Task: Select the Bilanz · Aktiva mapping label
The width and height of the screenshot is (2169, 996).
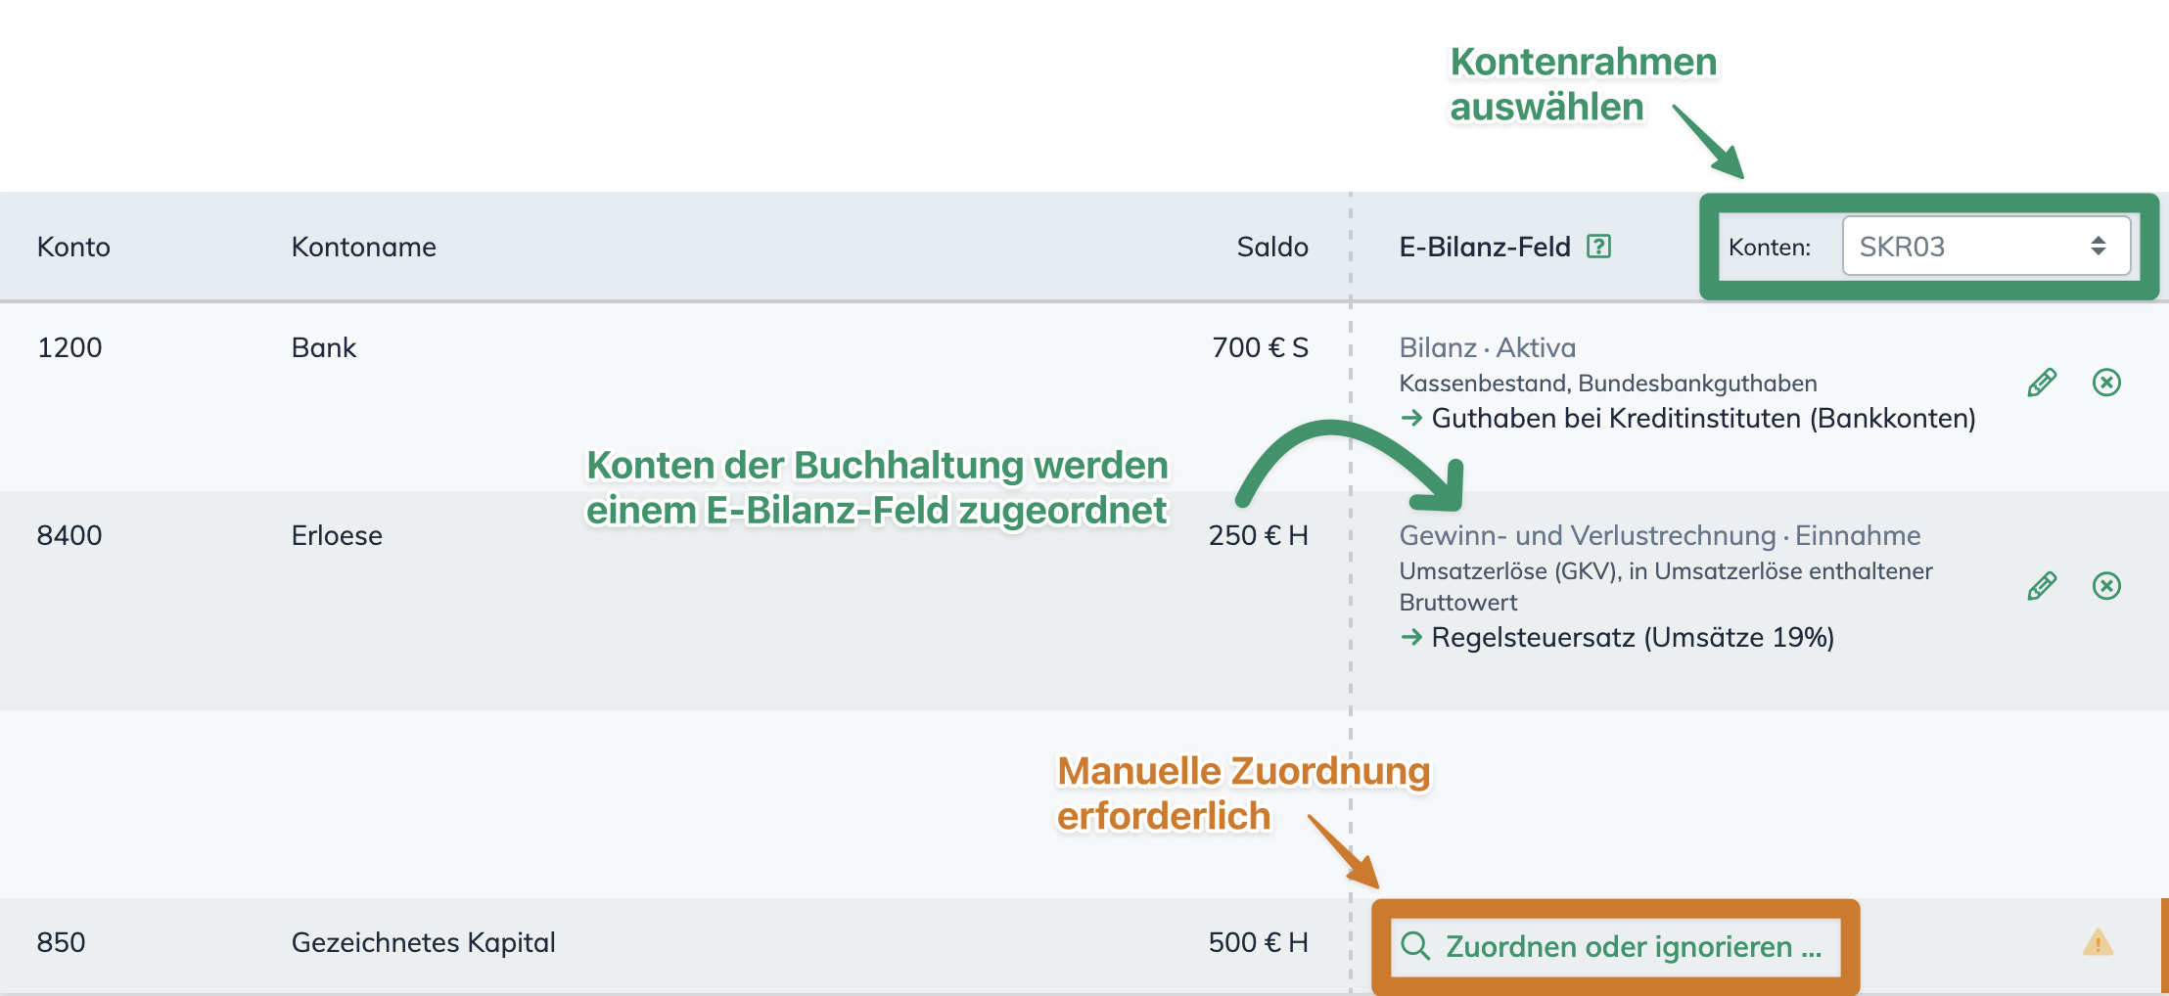Action: click(x=1487, y=347)
